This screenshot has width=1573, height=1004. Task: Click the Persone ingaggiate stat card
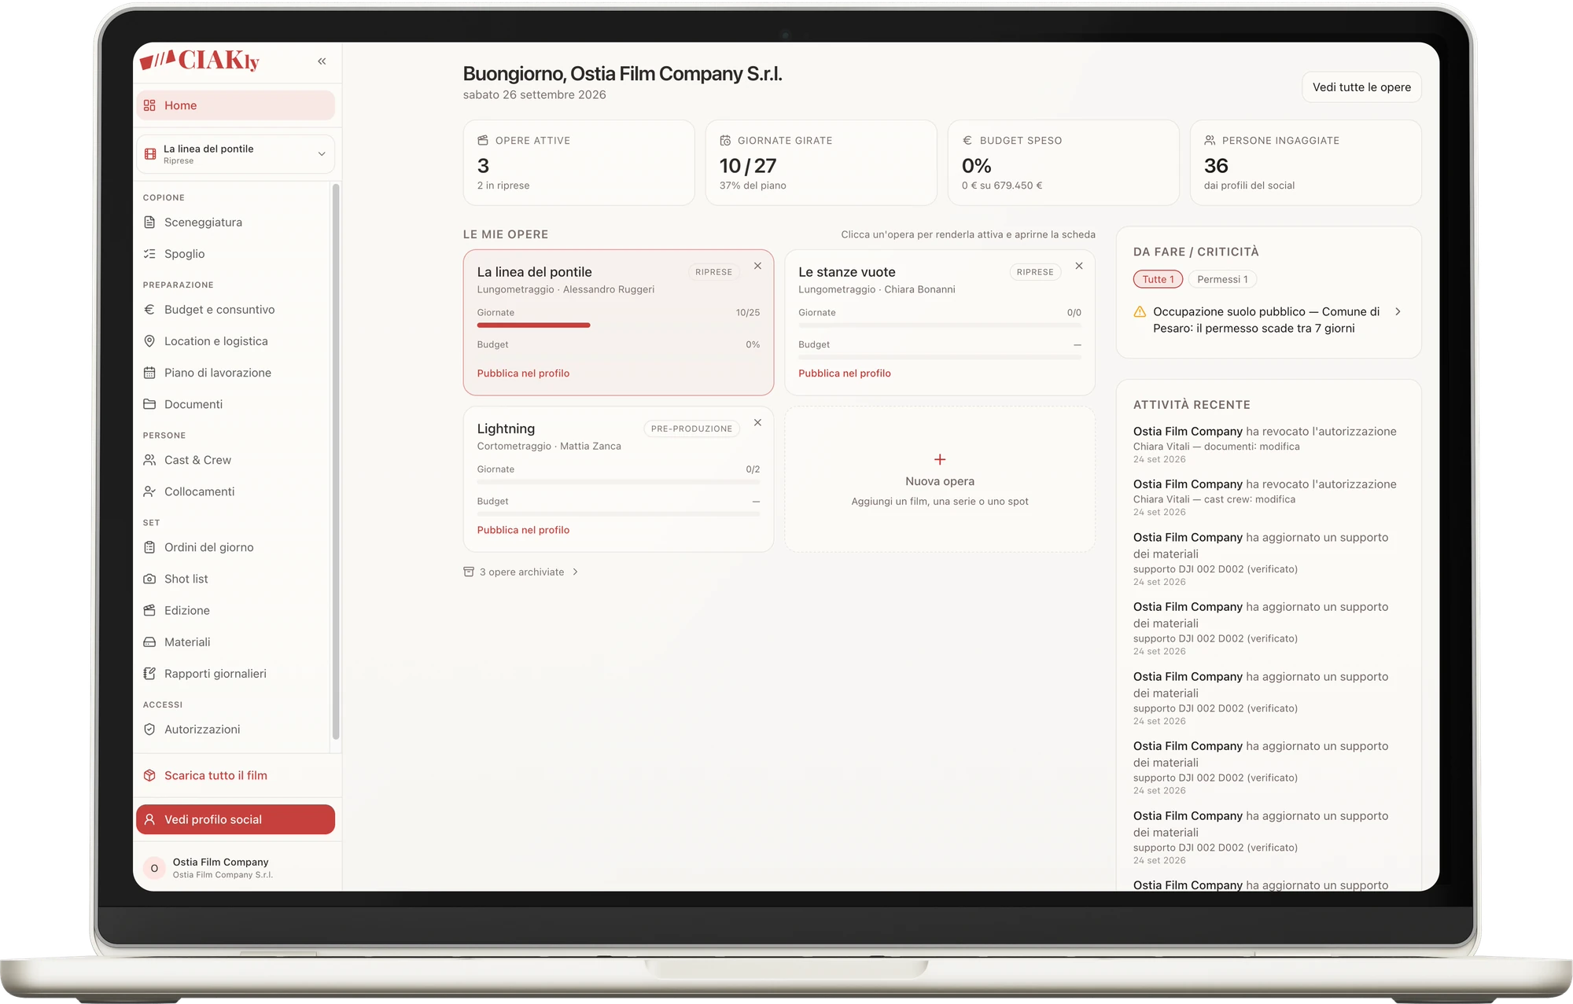[1306, 163]
